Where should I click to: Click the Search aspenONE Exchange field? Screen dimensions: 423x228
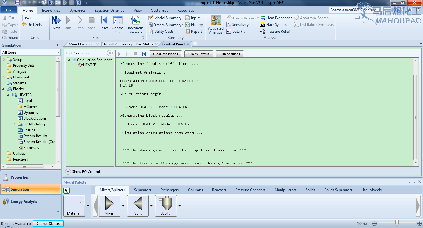(353, 10)
